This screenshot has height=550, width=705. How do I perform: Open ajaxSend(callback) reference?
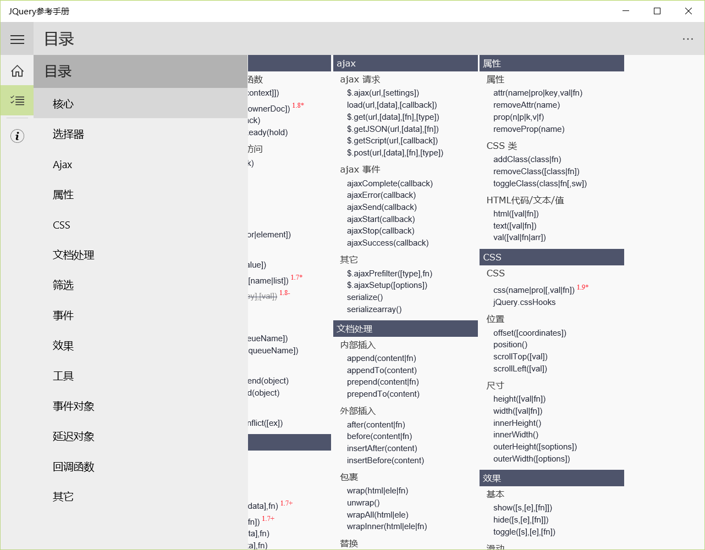pos(382,207)
